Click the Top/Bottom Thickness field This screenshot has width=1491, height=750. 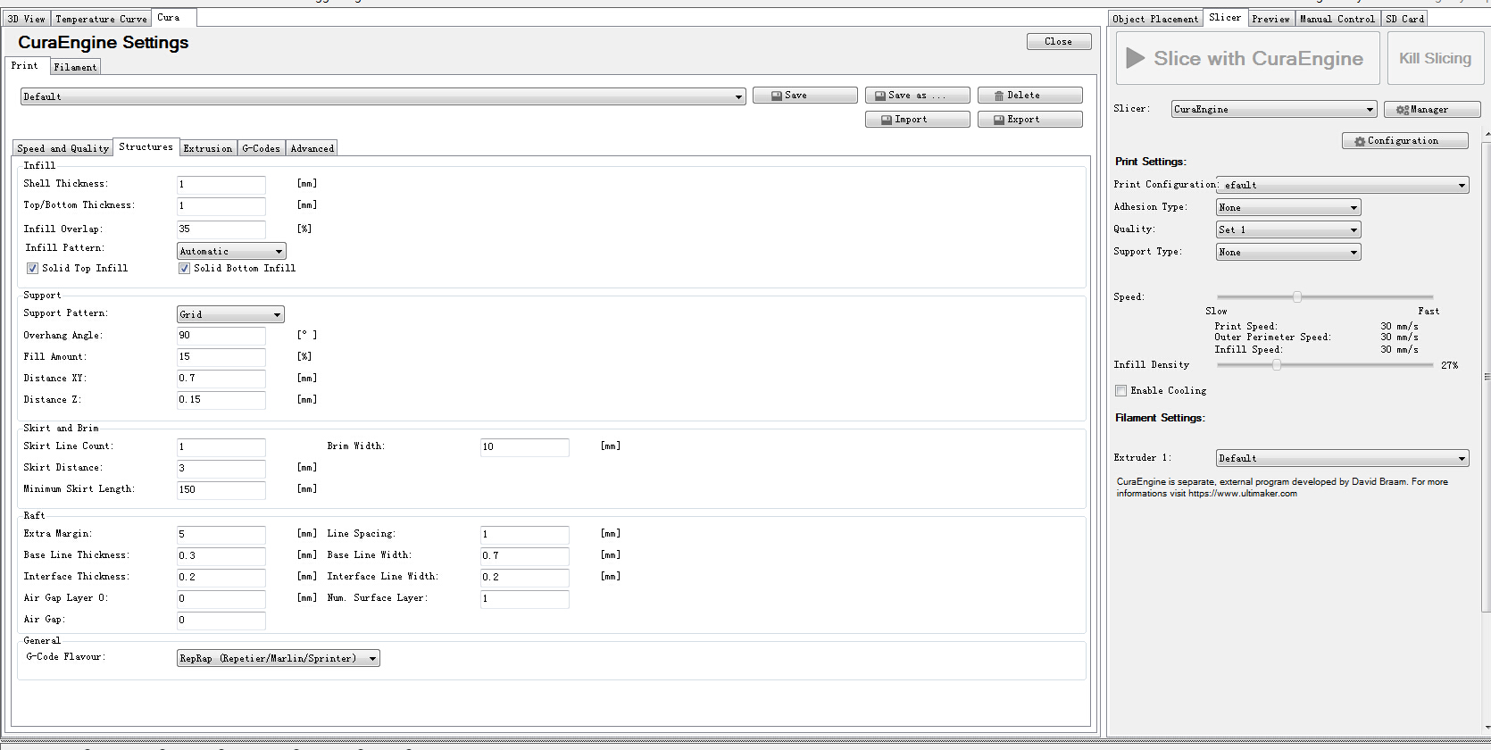tap(221, 206)
